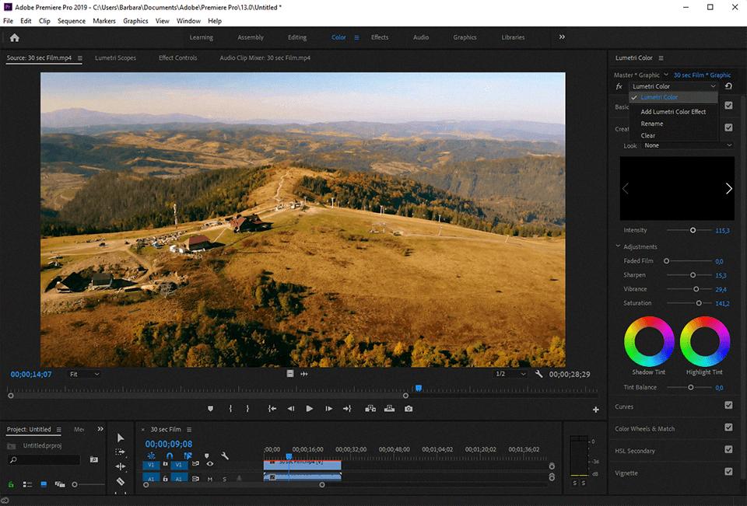Toggle A1 track lock

165,478
